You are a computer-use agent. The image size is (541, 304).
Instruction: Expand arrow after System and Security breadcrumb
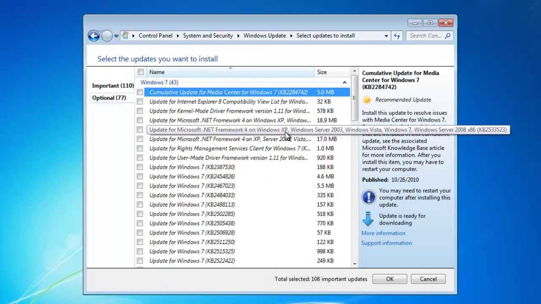[238, 36]
